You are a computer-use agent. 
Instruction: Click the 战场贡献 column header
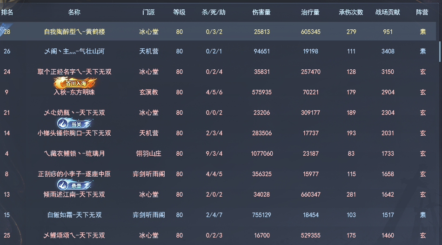coord(388,12)
